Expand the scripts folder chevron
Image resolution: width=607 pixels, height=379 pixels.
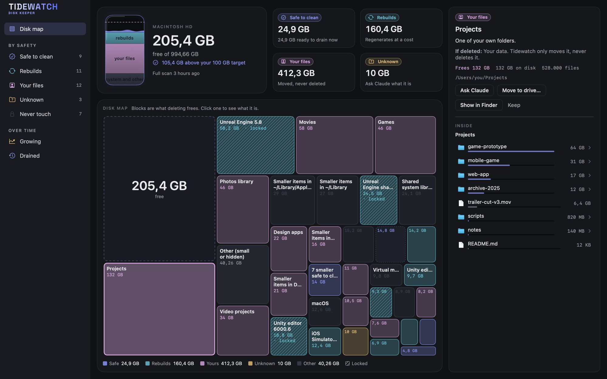click(589, 217)
